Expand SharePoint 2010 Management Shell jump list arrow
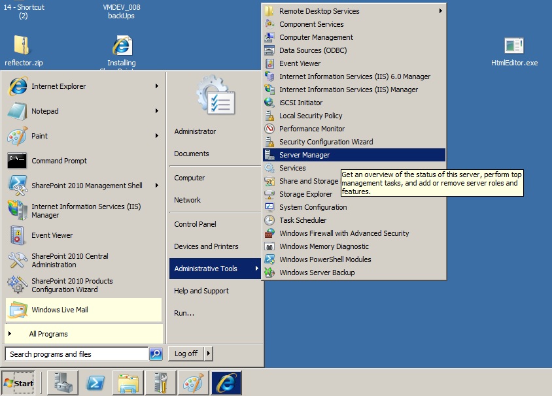 157,186
